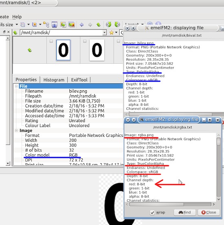This screenshot has height=225, width=224.
Task: Click the grey forward arrow icon
Action: [x=90, y=25]
